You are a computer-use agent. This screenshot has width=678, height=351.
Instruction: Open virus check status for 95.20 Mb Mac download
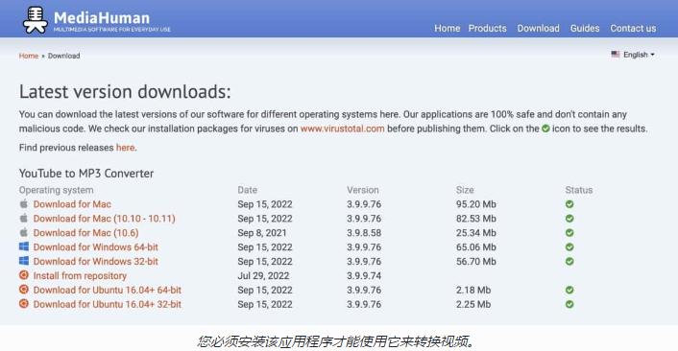pos(569,204)
